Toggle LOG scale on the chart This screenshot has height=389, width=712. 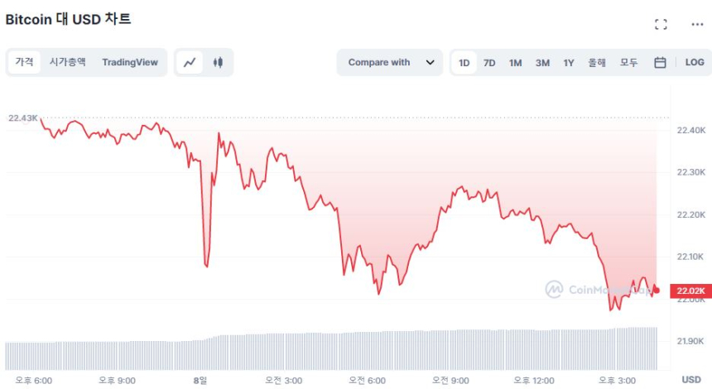(x=695, y=62)
